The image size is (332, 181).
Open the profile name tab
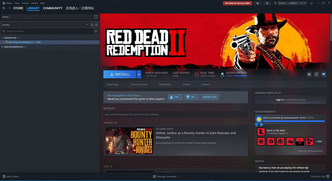(80, 8)
